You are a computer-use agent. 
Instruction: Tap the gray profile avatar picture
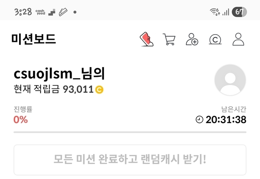(x=230, y=80)
